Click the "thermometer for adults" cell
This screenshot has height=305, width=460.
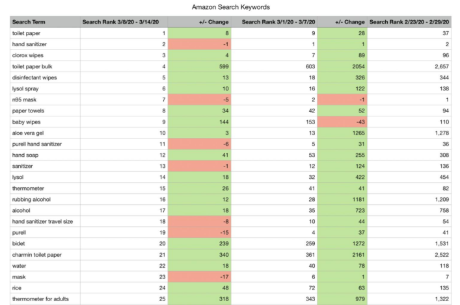click(40, 300)
